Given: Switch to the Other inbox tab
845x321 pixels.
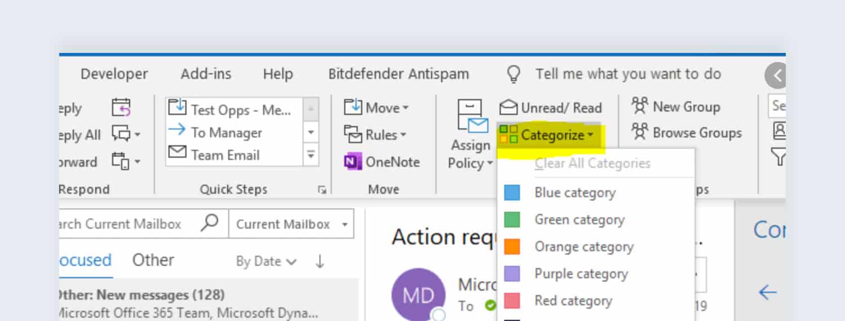Looking at the screenshot, I should point(153,261).
